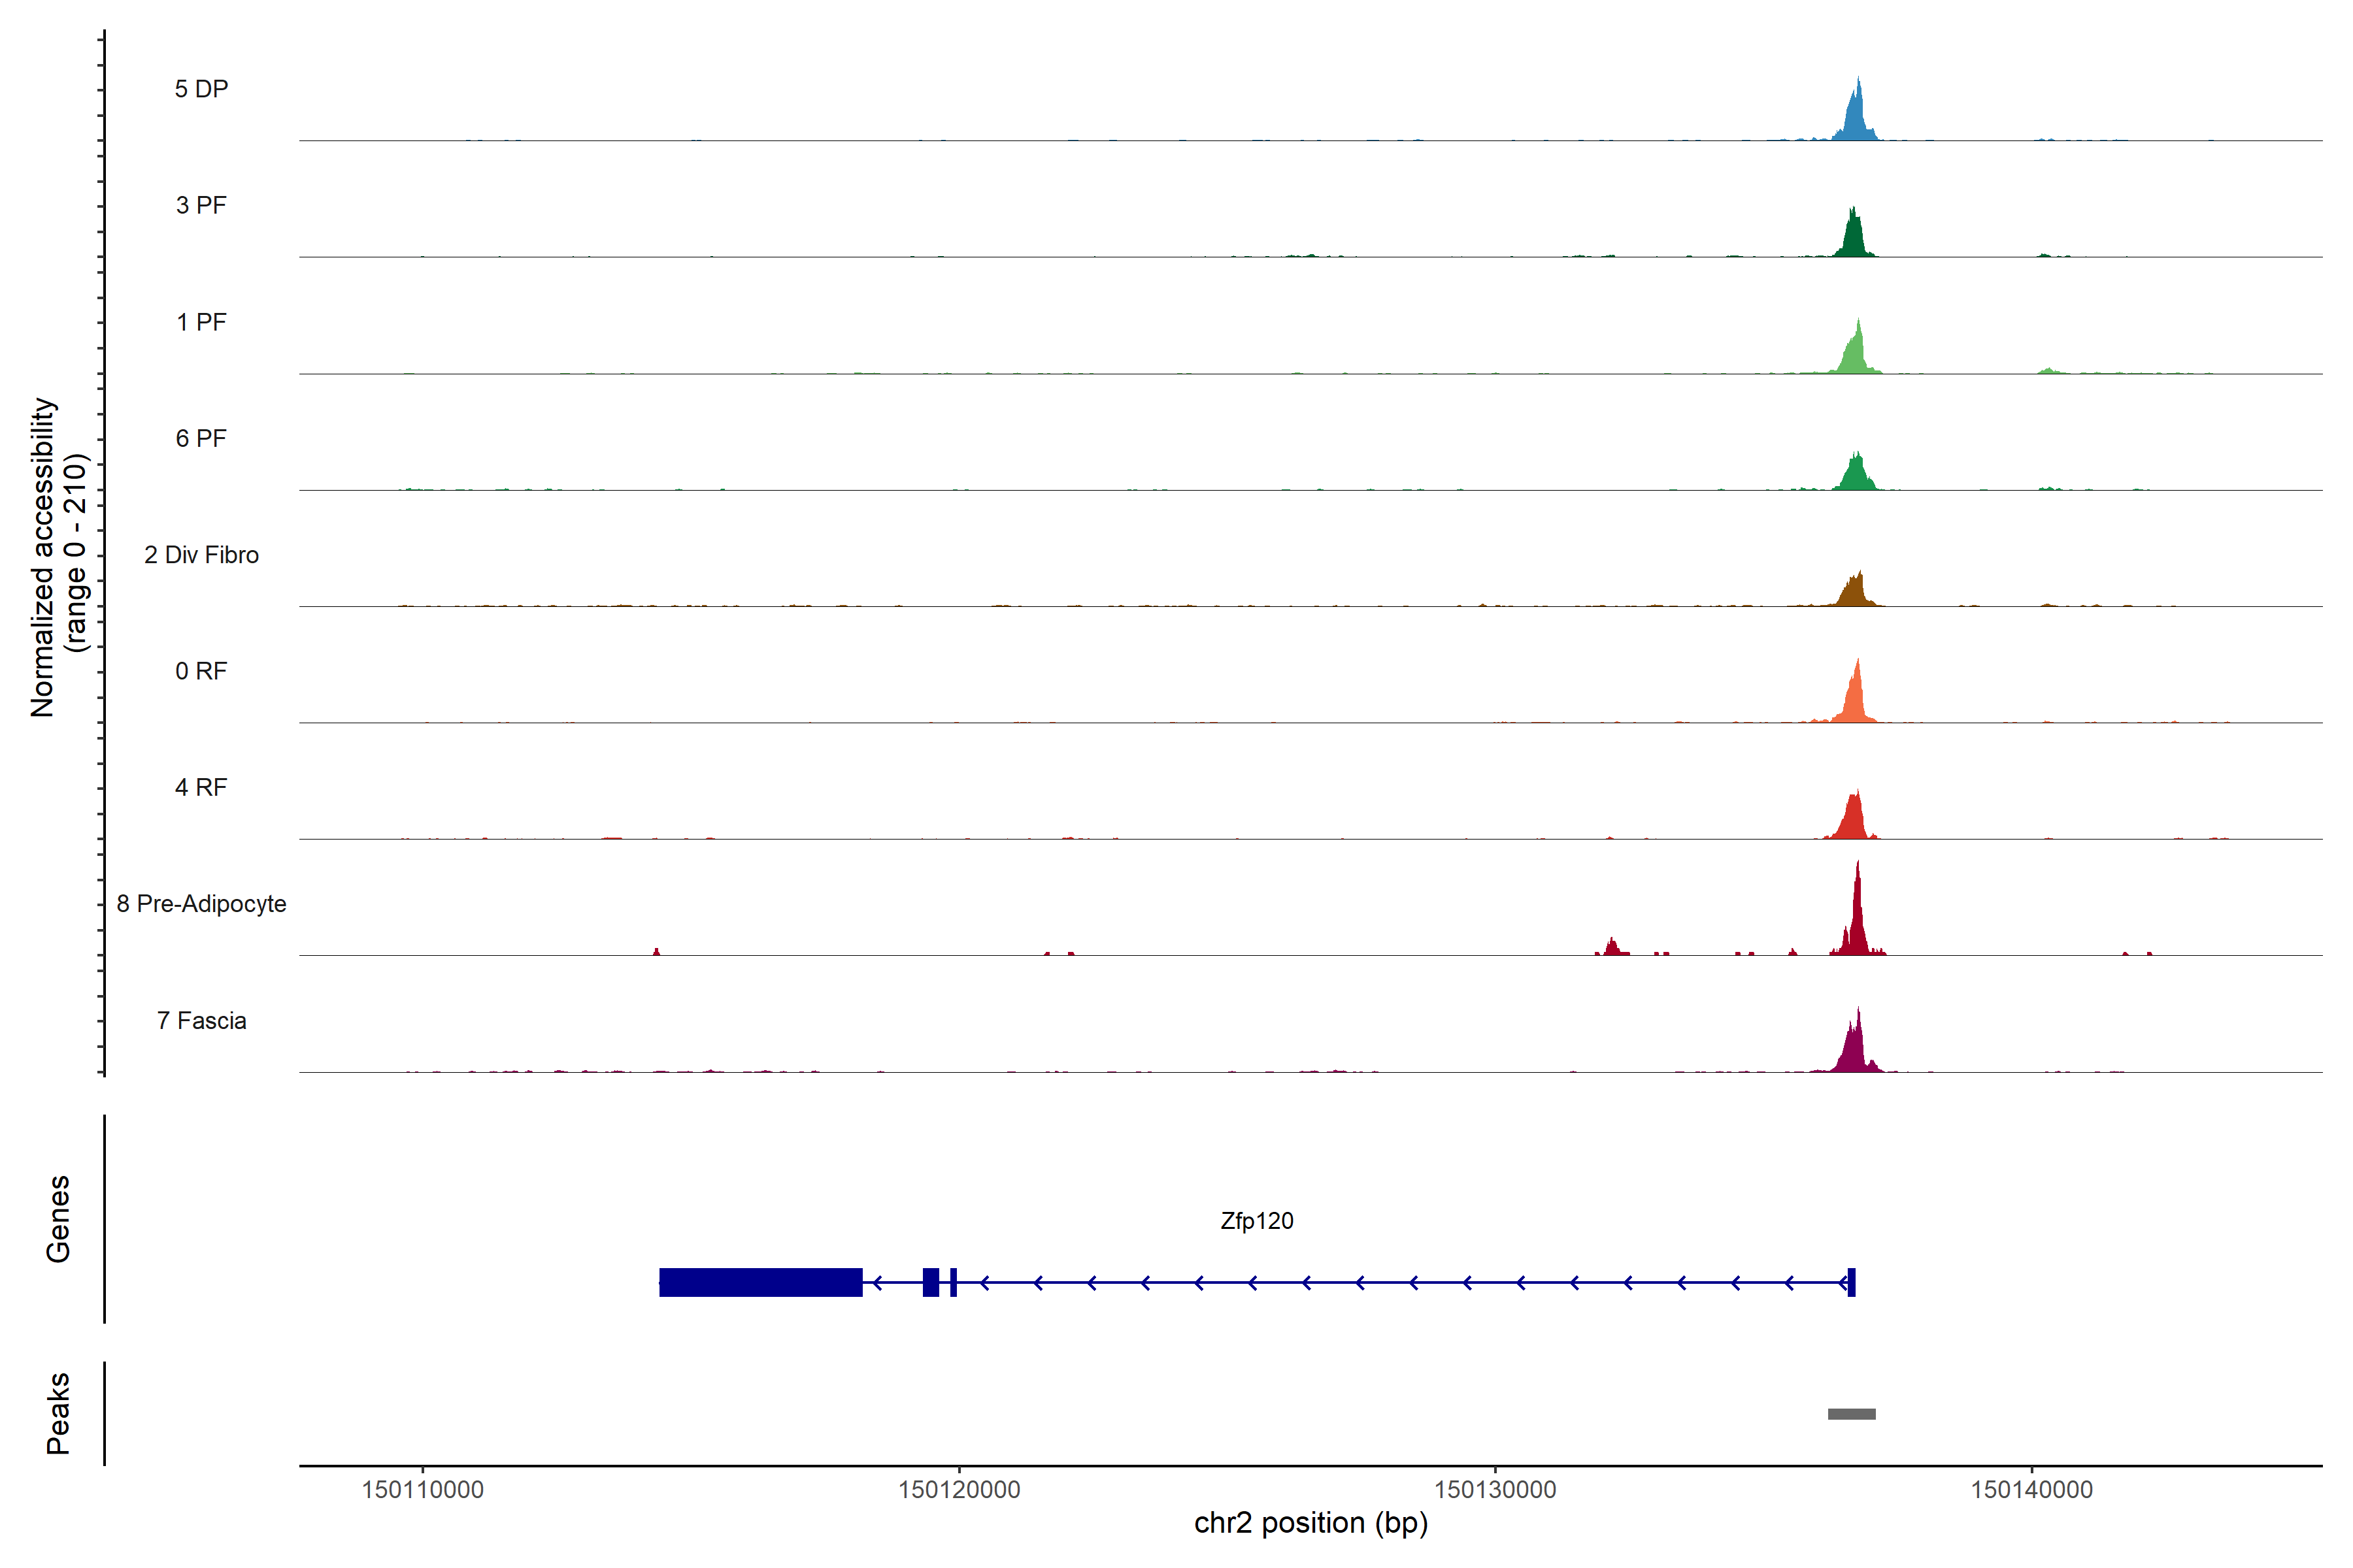
Task: Click the 7 Fascia track label
Action: point(201,1020)
